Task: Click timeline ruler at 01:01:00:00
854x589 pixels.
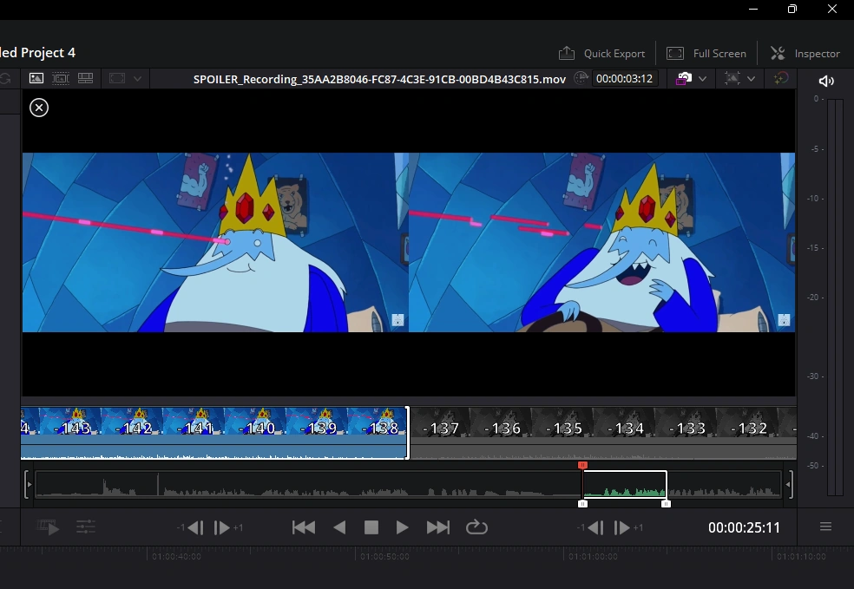Action: click(x=593, y=556)
